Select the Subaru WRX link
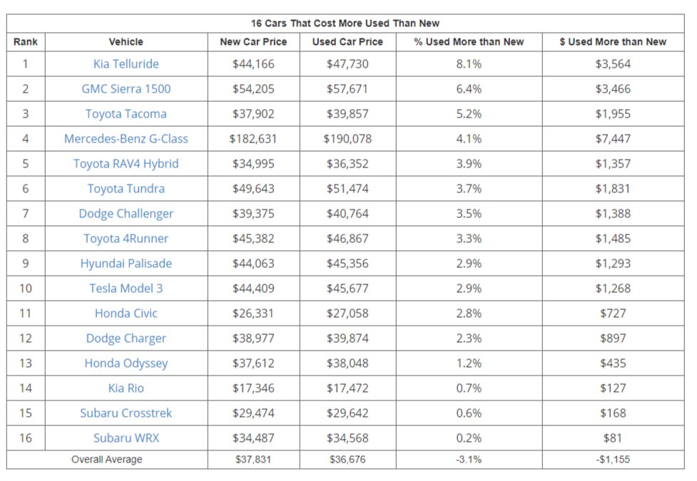Screen dimensions: 697x481 [x=126, y=438]
